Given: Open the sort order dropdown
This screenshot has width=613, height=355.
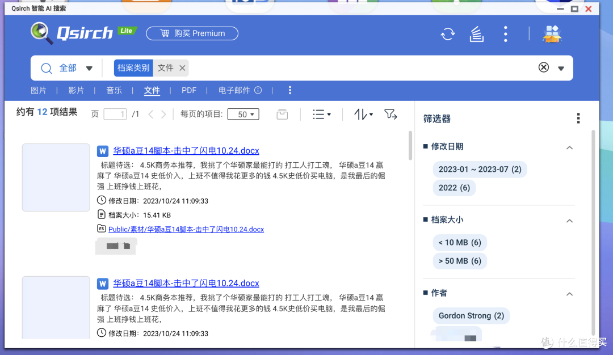Looking at the screenshot, I should click(x=364, y=114).
